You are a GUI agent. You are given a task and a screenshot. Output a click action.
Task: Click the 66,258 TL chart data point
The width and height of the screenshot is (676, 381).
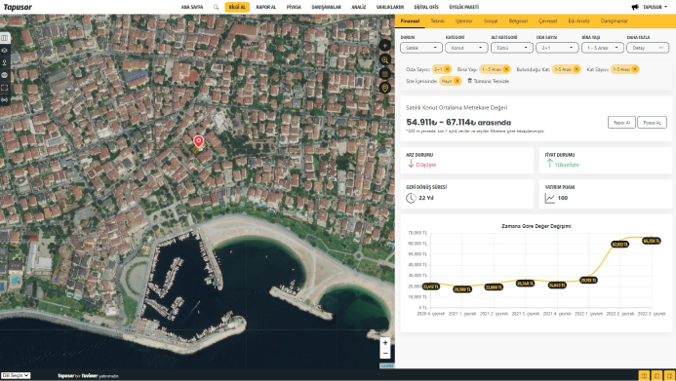click(652, 241)
